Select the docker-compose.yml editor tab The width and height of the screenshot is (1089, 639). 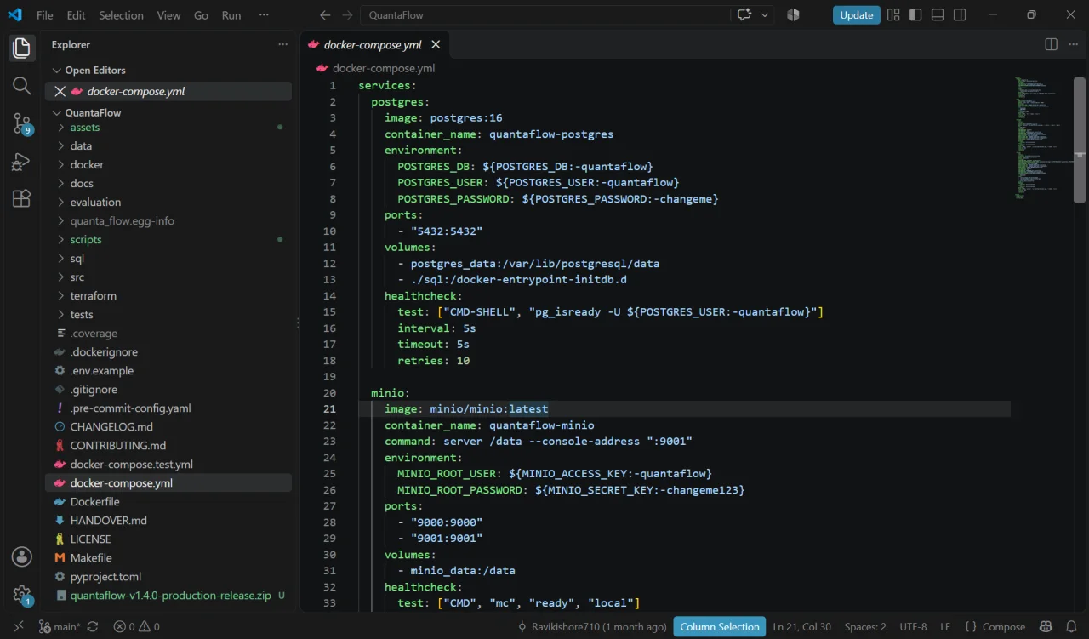[x=373, y=44]
